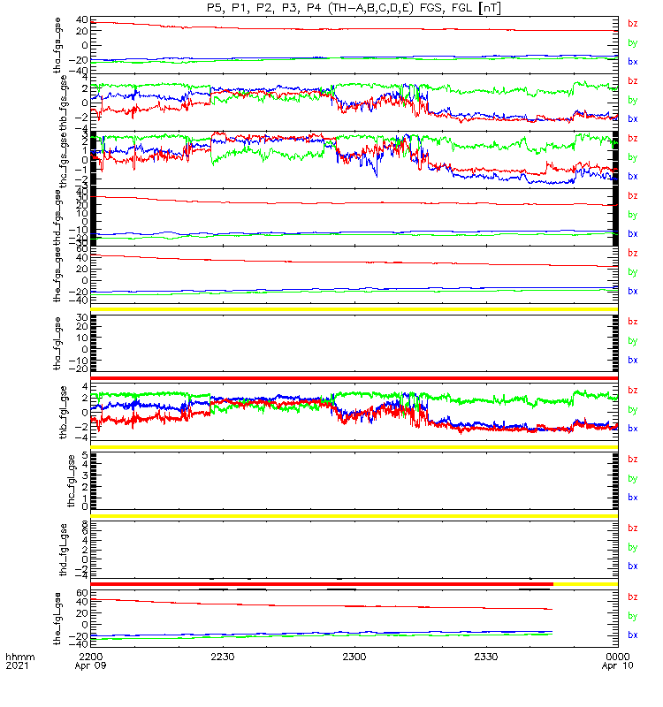The image size is (663, 707).
Task: Click bx legend of empty tha_fgl_gse panel
Action: coord(633,360)
